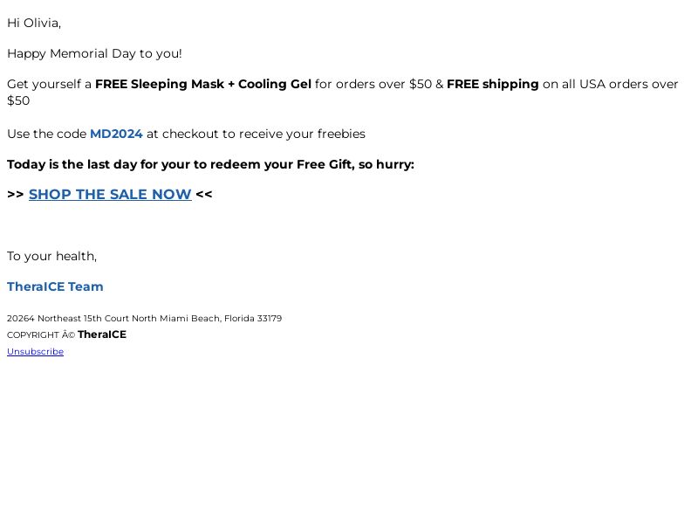Click the Unsubscribe link in footer

[35, 352]
